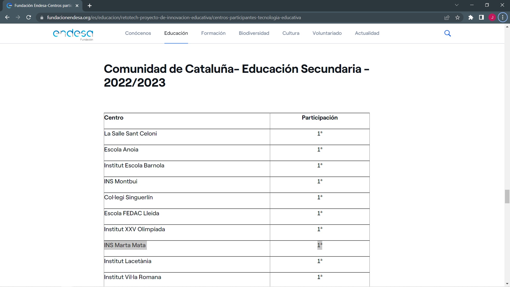Click the Endesa Fundación logo
The image size is (510, 287).
pos(73,35)
